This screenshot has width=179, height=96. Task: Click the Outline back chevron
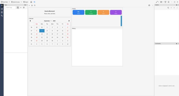(171, 8)
